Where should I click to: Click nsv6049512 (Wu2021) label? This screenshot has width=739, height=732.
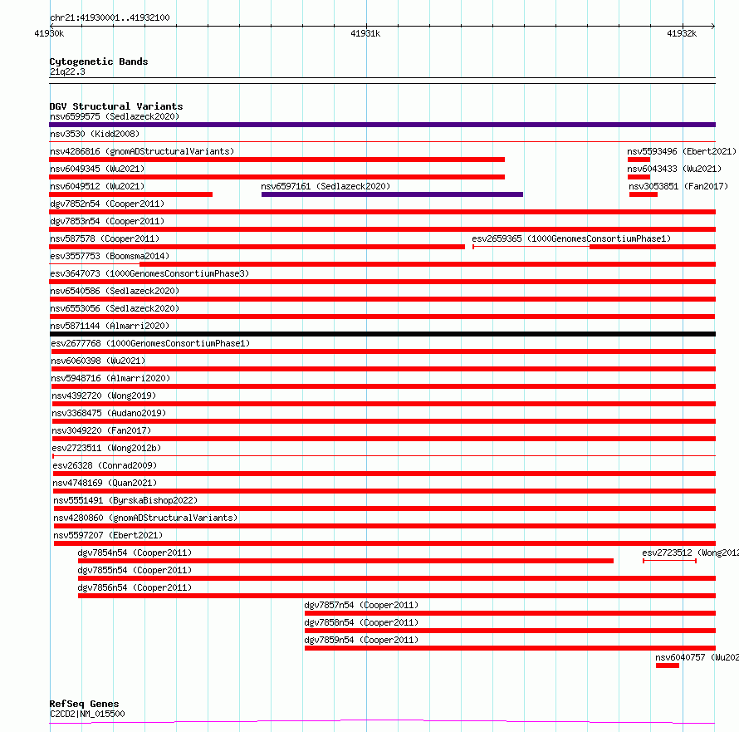click(97, 186)
